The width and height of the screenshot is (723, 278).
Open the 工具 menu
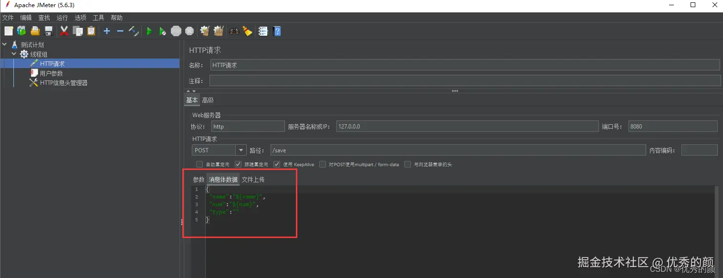coord(98,18)
